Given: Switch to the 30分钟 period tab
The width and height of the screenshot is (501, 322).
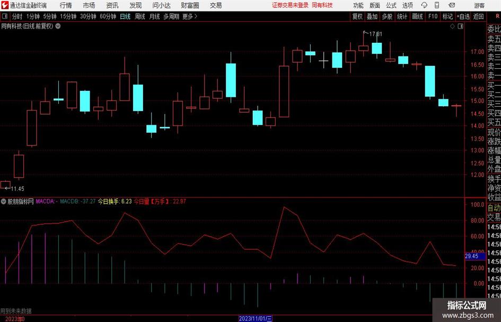Looking at the screenshot, I should pyautogui.click(x=88, y=16).
